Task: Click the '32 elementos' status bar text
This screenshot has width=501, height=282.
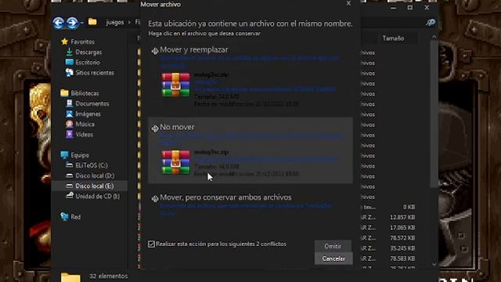Action: tap(108, 276)
